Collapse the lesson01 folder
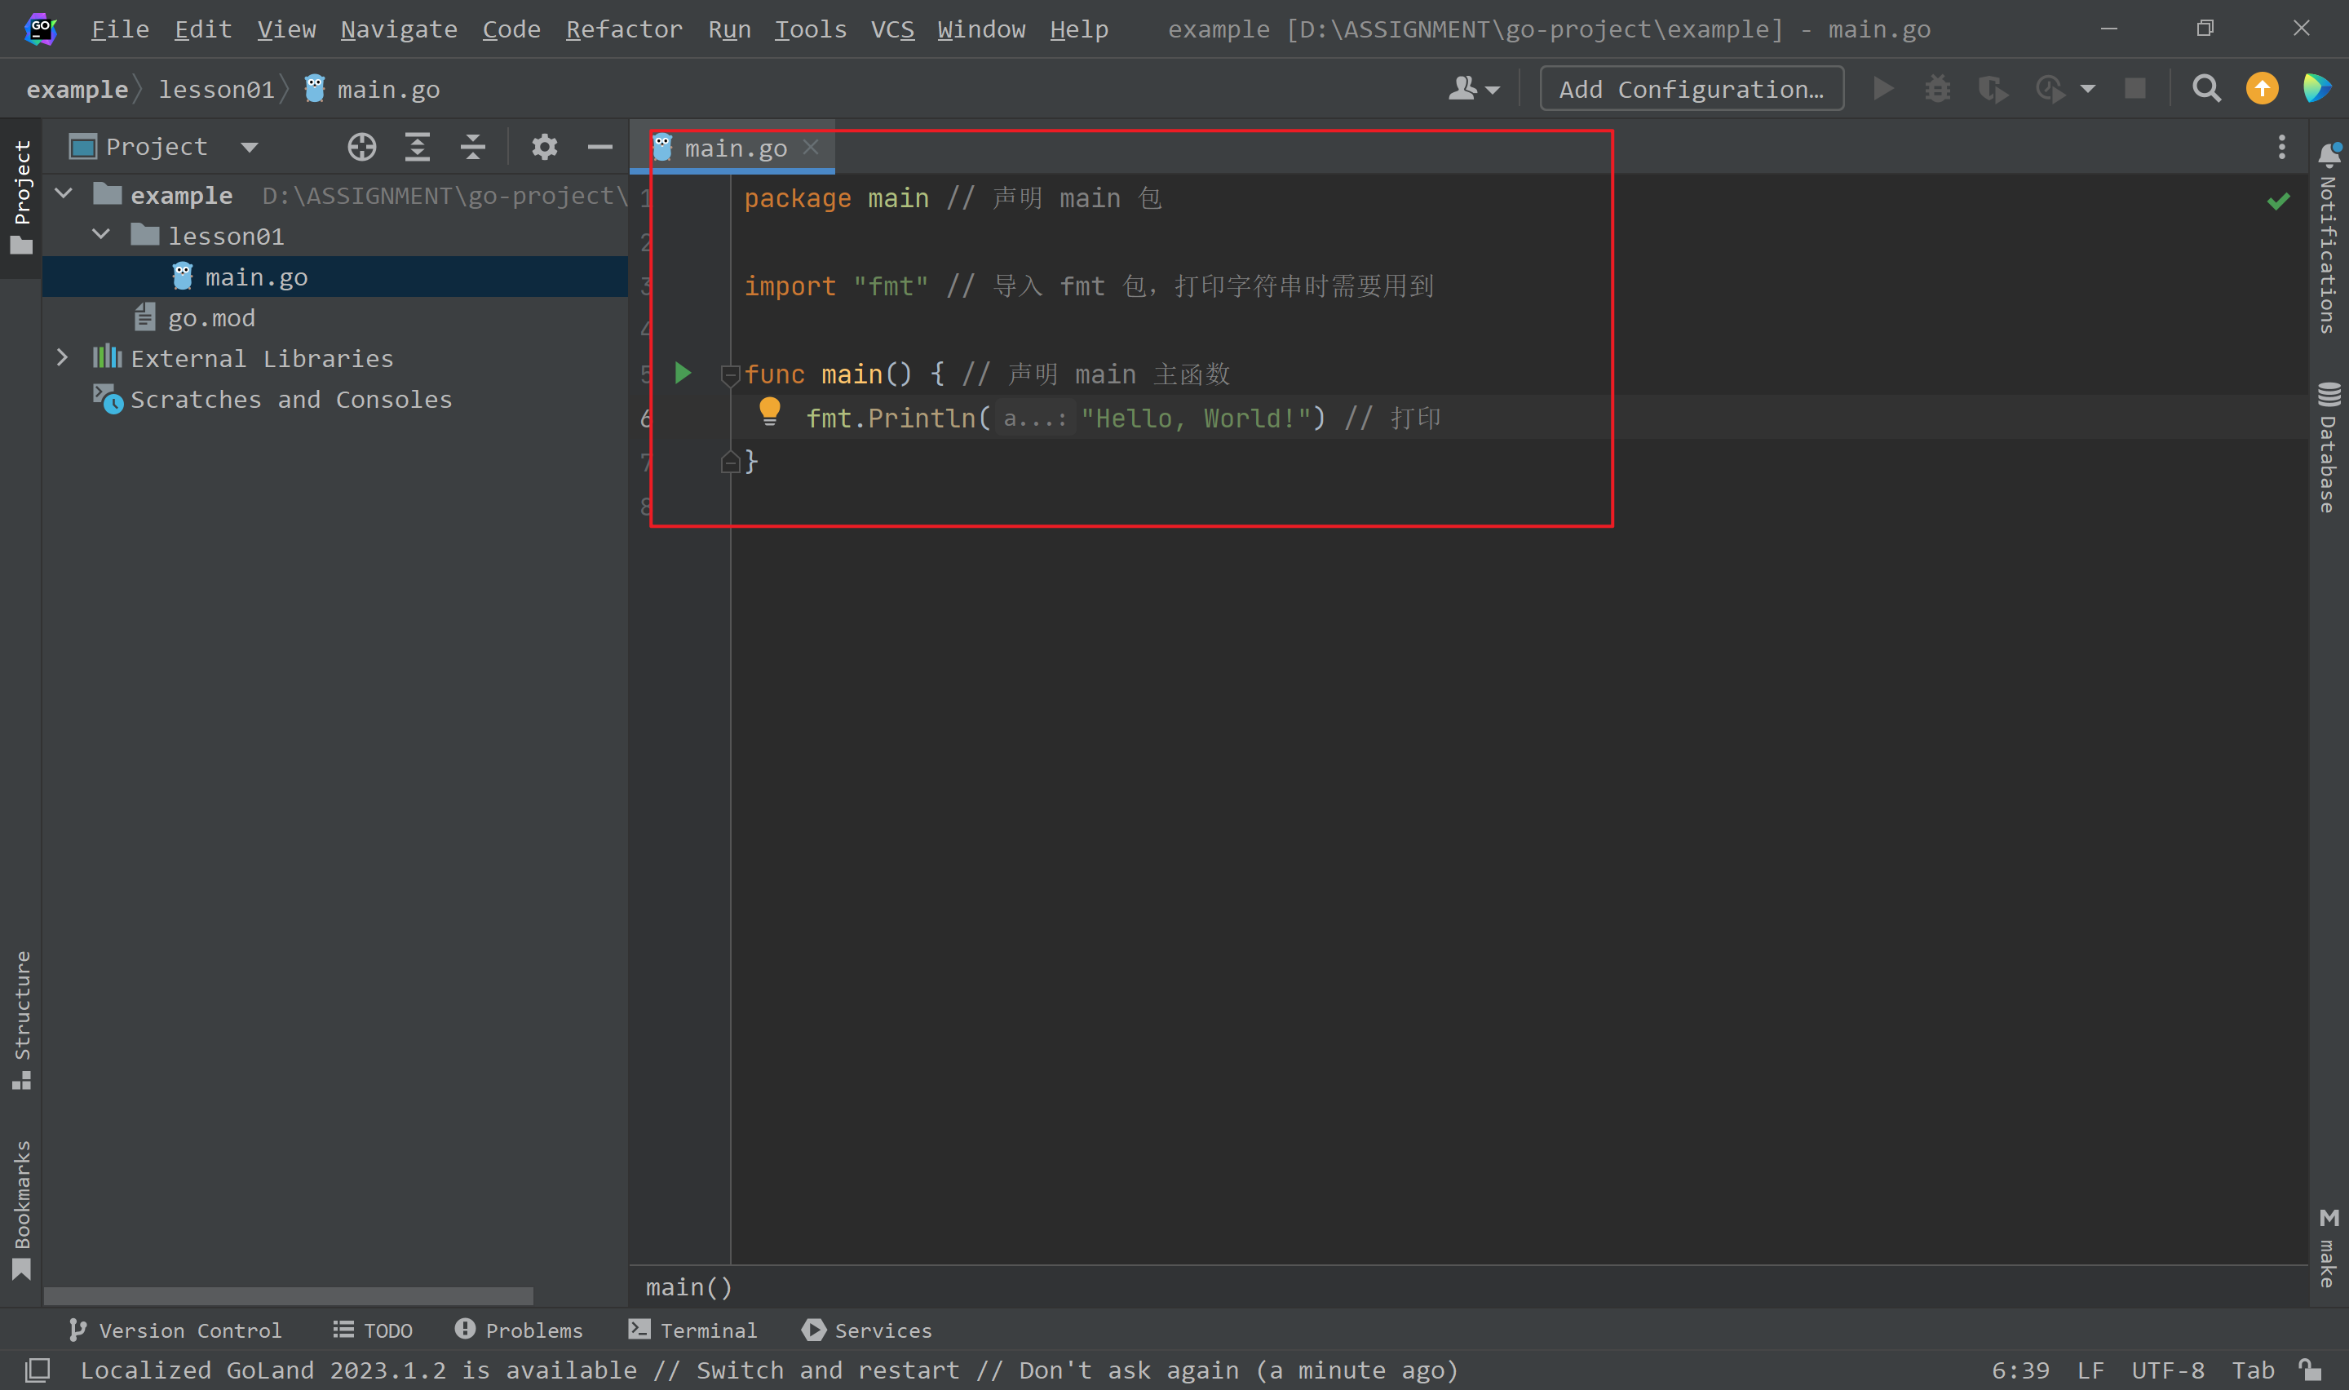Screen dimensions: 2349x1390 click(101, 235)
